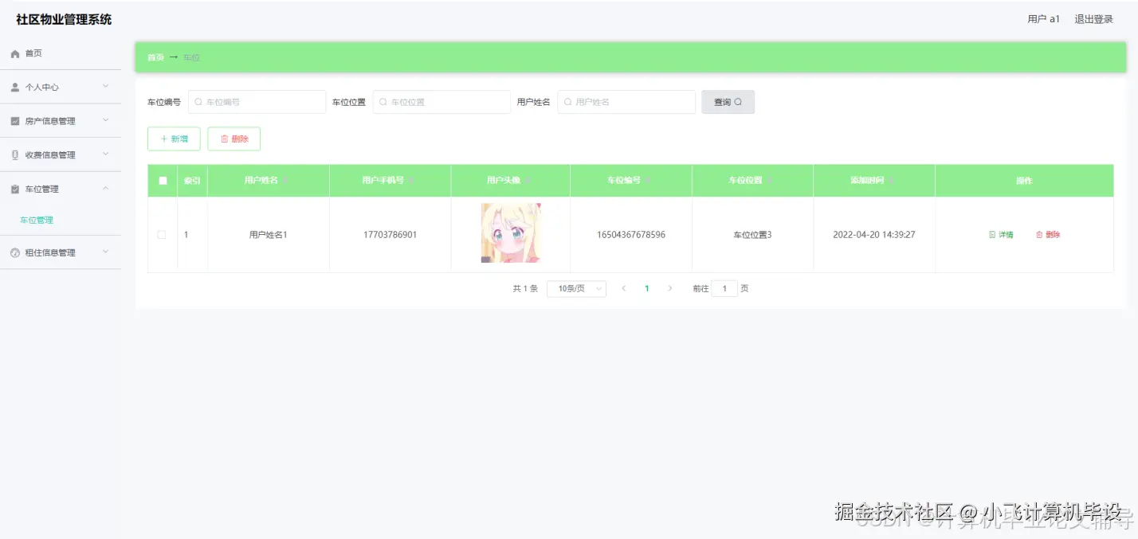Click the chart icon beside 房产信息管理
This screenshot has height=539, width=1138.
(x=14, y=121)
